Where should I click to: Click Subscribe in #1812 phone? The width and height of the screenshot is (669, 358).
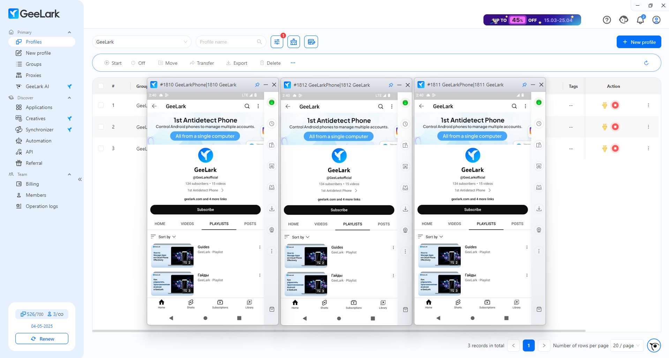tap(339, 210)
